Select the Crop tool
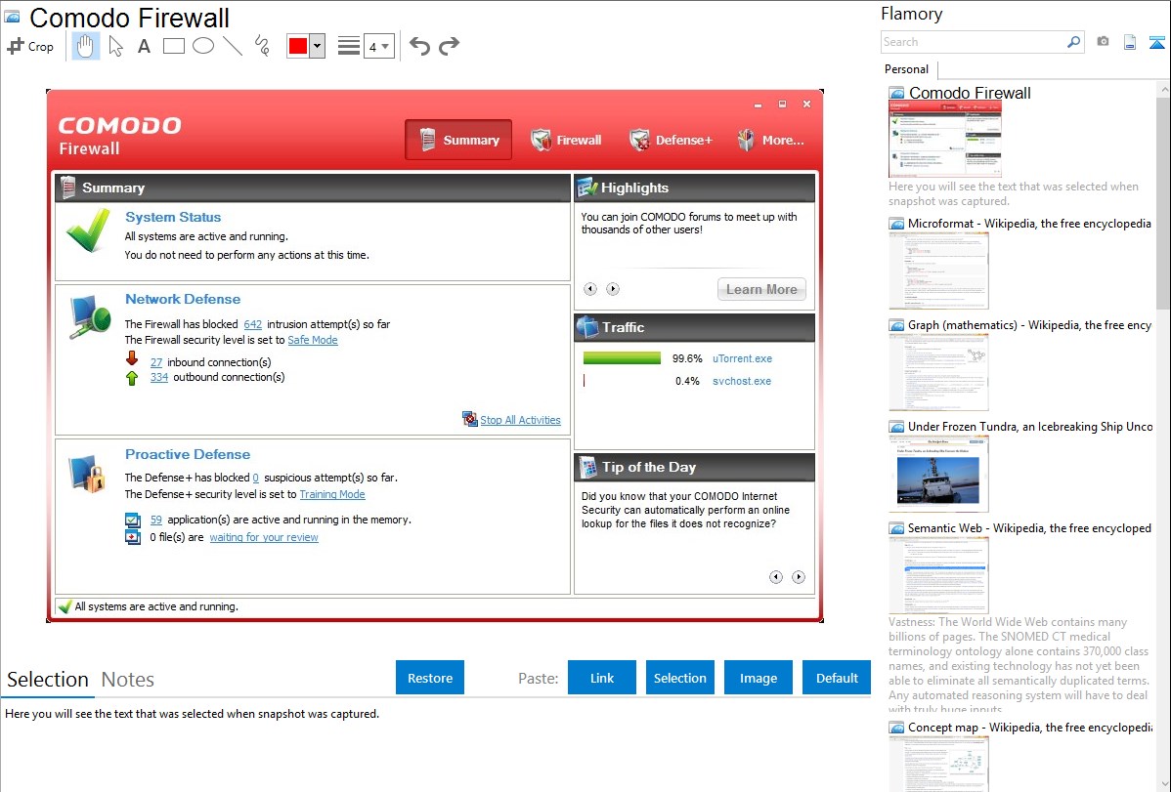The image size is (1171, 792). click(30, 46)
